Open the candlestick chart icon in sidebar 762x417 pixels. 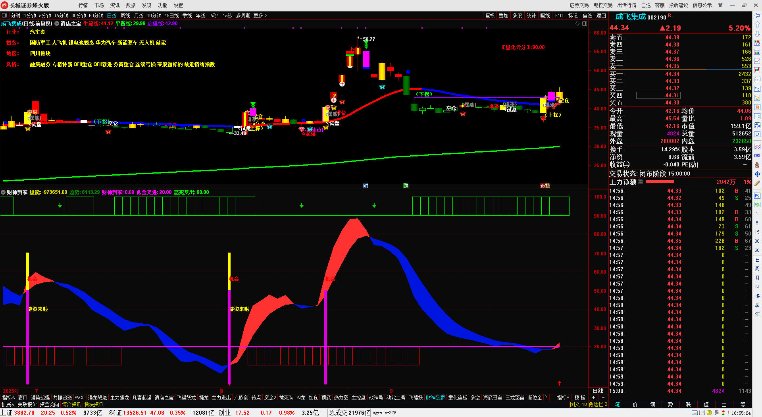(757, 70)
